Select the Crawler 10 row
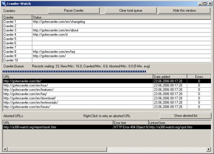The height and width of the screenshot is (154, 214). pos(107,60)
